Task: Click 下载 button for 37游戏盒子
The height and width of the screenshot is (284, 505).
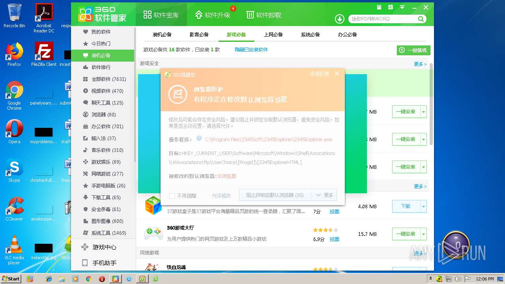Action: 406,206
